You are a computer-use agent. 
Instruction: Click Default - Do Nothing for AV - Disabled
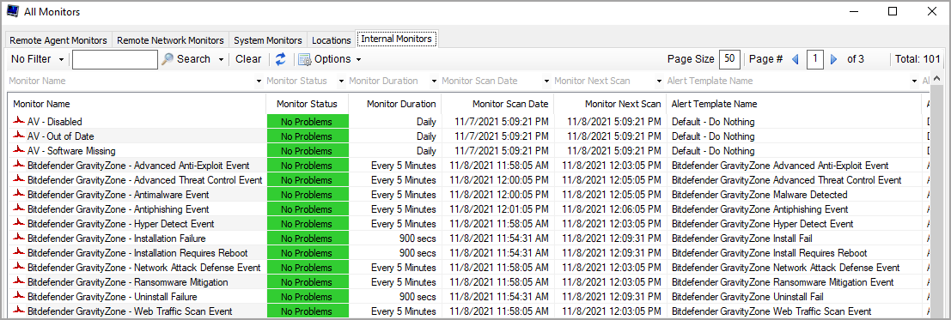[x=713, y=122]
